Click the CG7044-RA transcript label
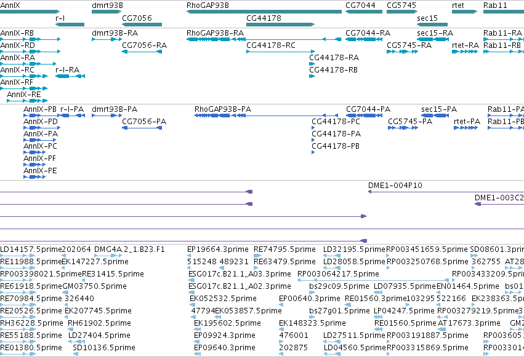 point(368,33)
